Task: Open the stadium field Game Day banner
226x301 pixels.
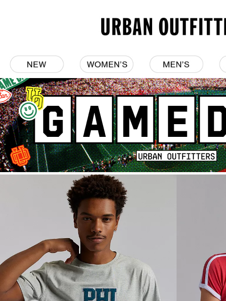Action: click(x=113, y=125)
